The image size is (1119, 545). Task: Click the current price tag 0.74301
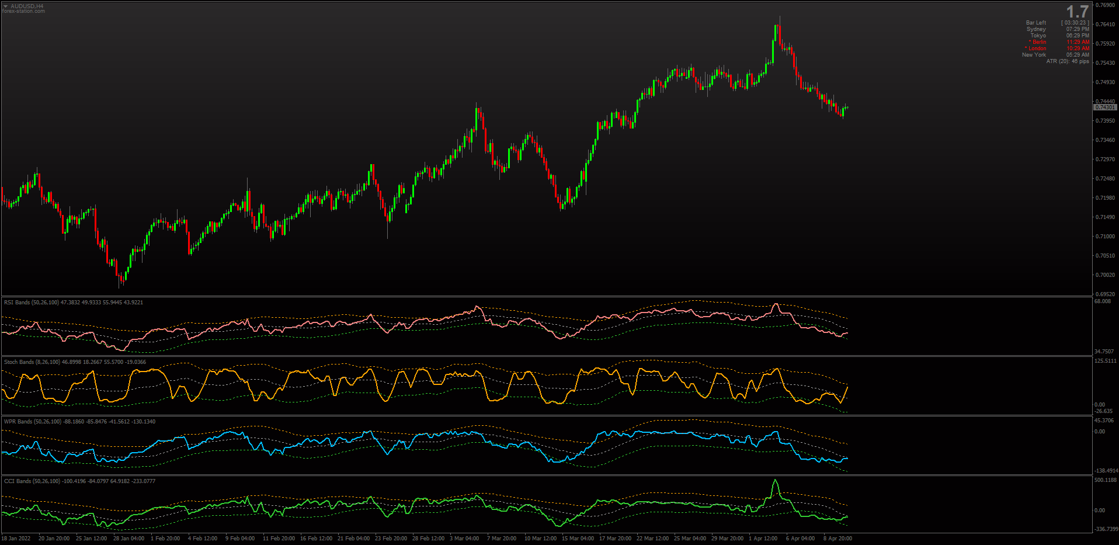click(x=1104, y=107)
